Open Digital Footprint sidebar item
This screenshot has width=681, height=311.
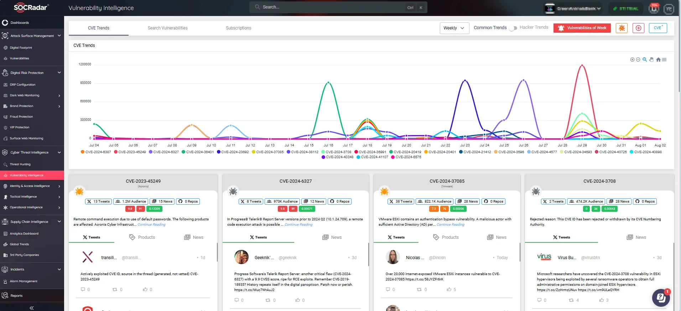click(x=21, y=48)
